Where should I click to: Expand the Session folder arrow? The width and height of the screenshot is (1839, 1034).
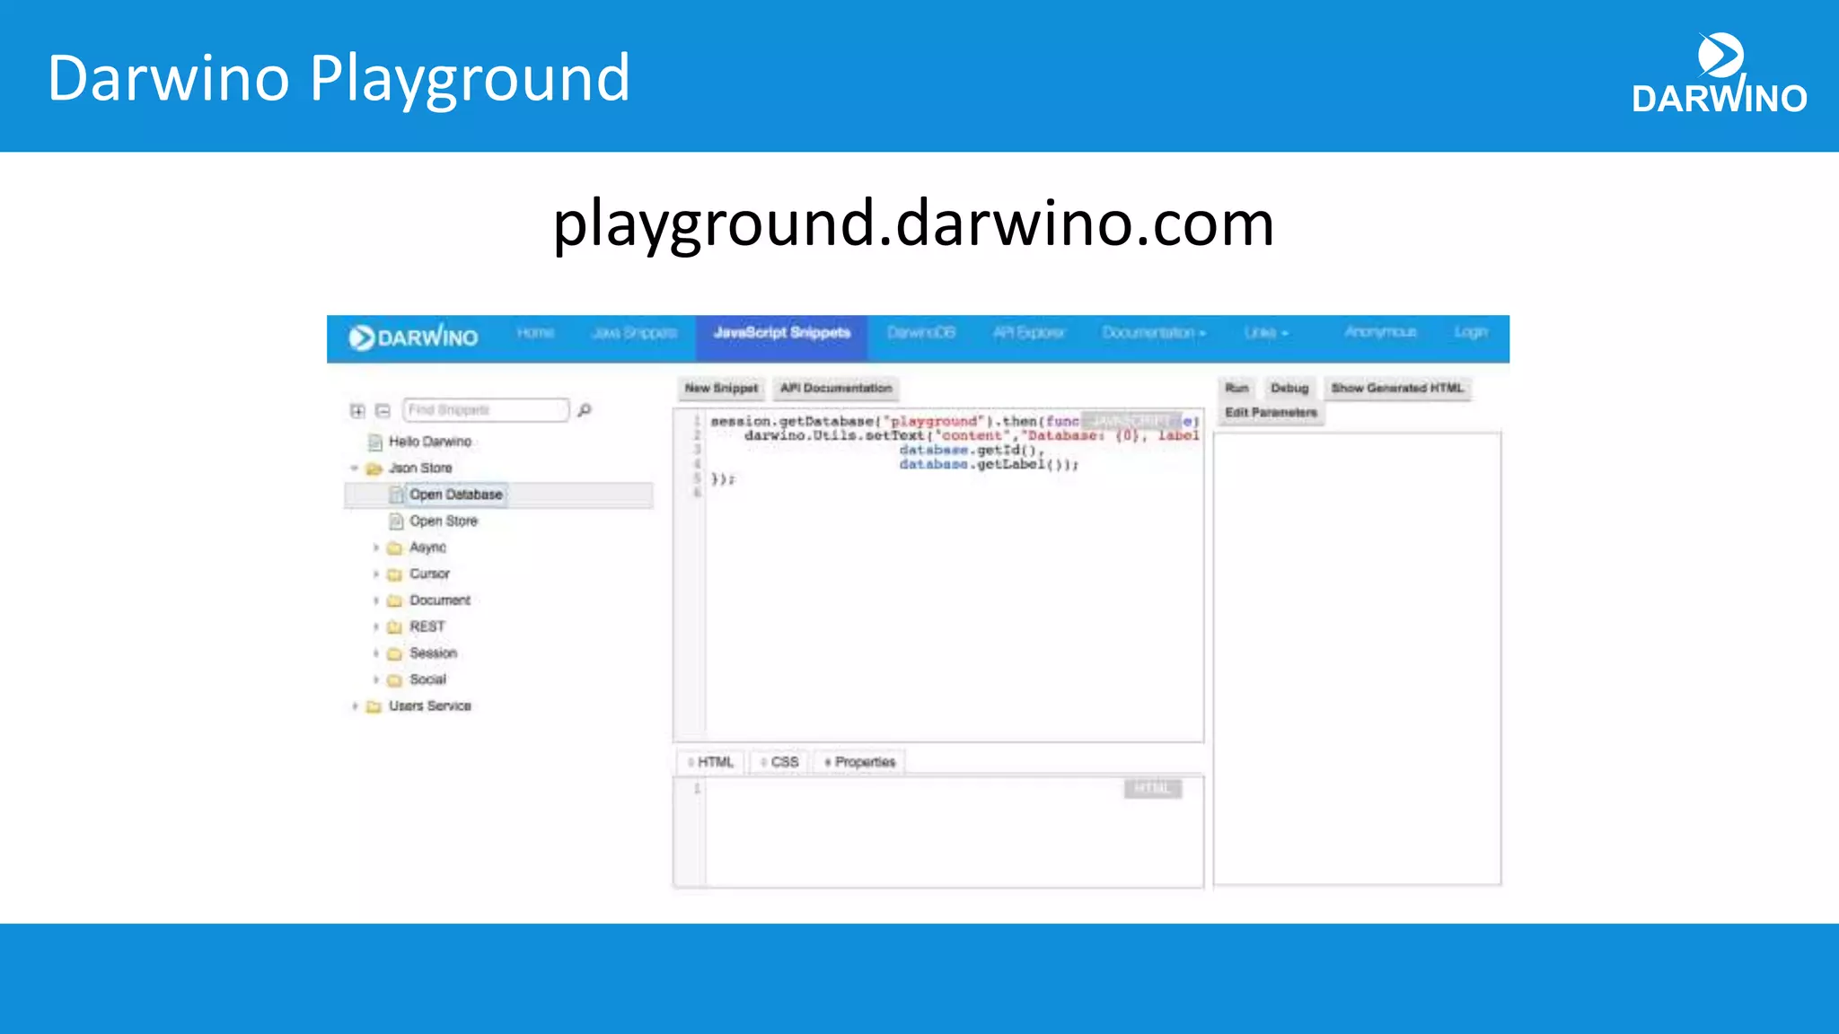pyautogui.click(x=375, y=653)
